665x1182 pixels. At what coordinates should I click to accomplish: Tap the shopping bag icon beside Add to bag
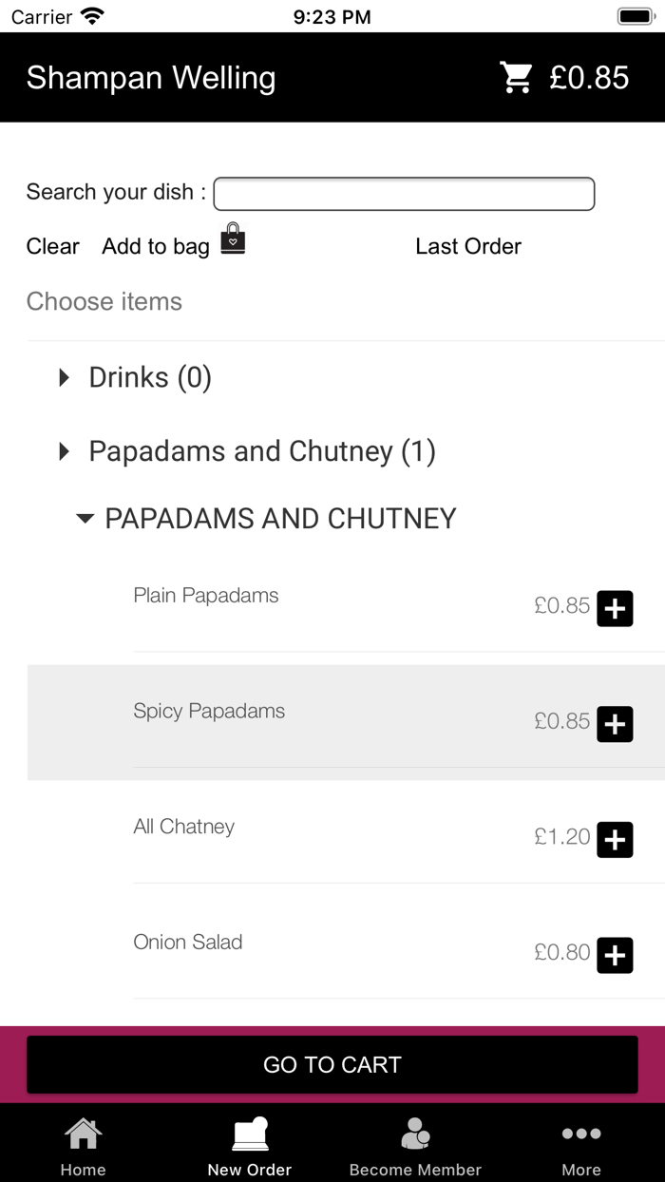(233, 238)
